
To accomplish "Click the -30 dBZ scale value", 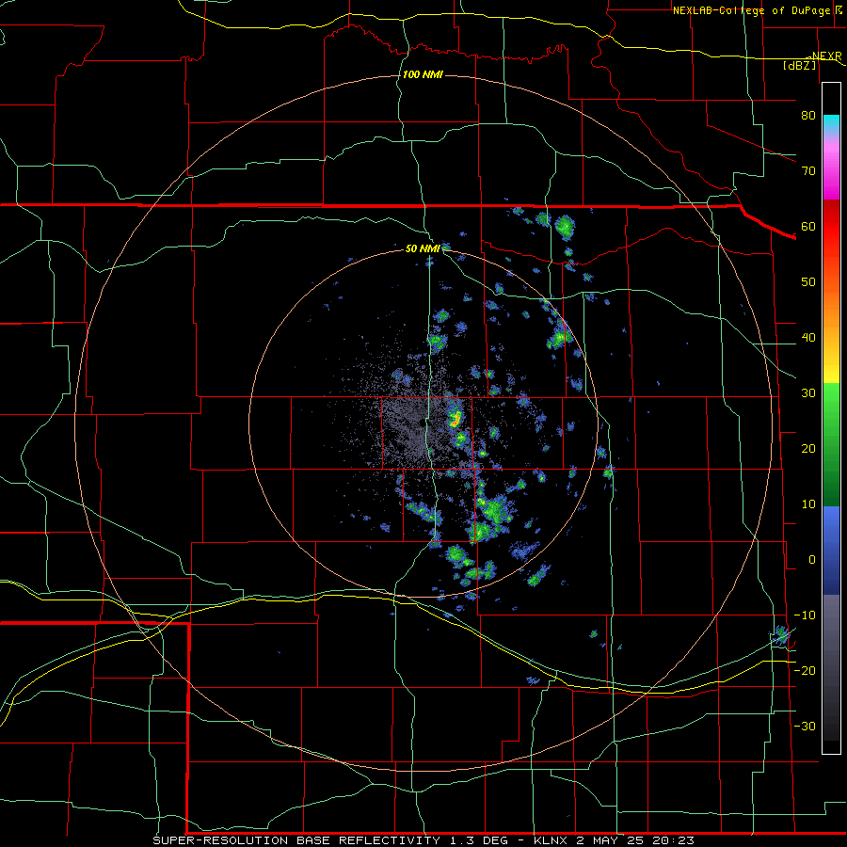I will [x=805, y=727].
